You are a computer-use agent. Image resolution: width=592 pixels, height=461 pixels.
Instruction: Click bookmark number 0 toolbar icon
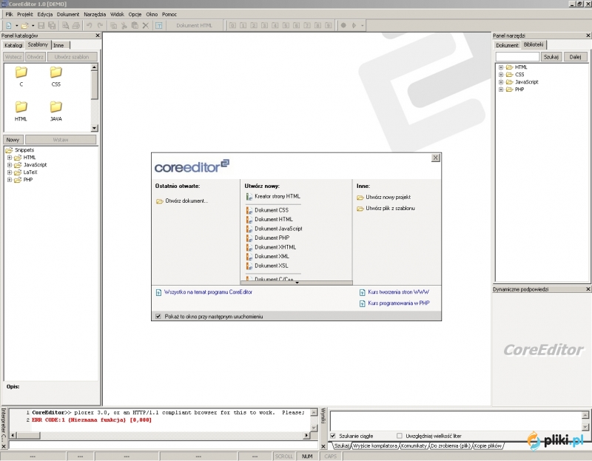232,26
